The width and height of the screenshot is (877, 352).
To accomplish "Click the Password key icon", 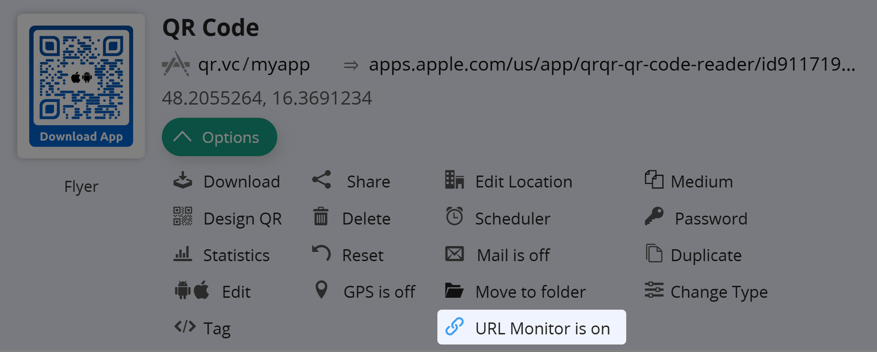I will click(654, 217).
